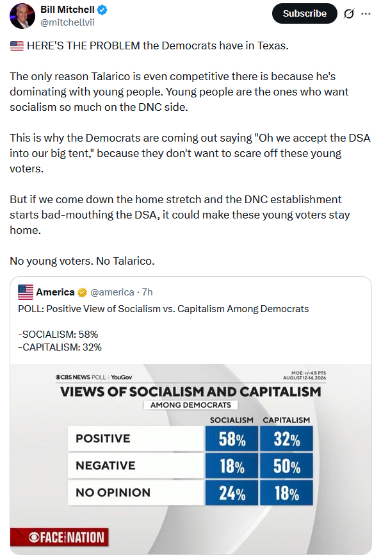Open the @america handle link

112,292
